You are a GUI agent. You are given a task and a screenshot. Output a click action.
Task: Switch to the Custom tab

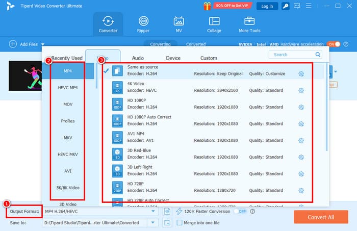[x=209, y=58]
